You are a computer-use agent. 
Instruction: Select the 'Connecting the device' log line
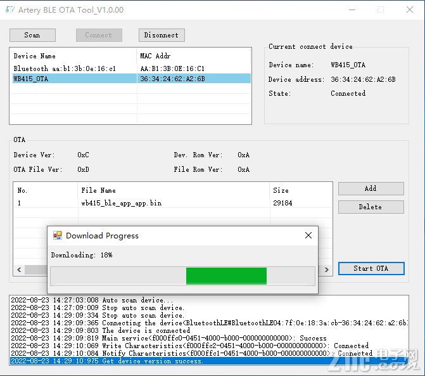coord(209,323)
